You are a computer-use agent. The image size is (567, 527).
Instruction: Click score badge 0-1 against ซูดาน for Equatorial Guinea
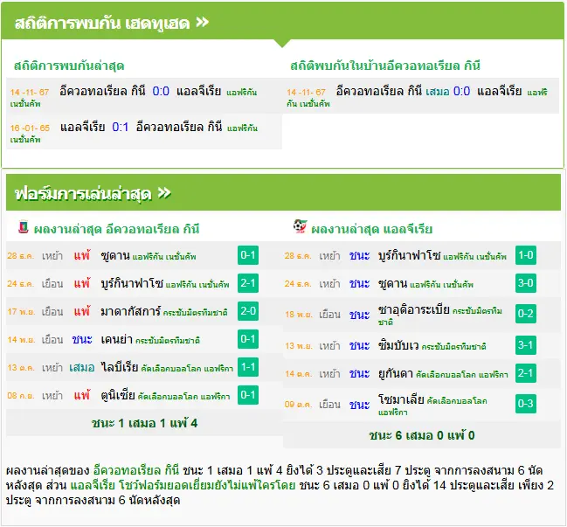[248, 255]
